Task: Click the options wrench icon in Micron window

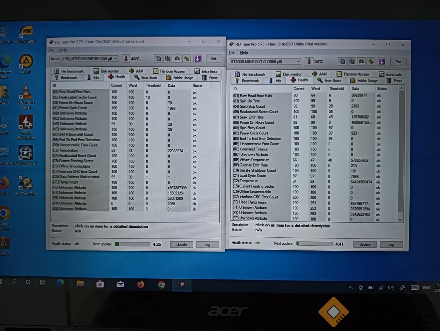Action: pyautogui.click(x=187, y=59)
